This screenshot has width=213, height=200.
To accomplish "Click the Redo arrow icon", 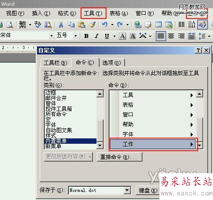I will coord(120,24).
